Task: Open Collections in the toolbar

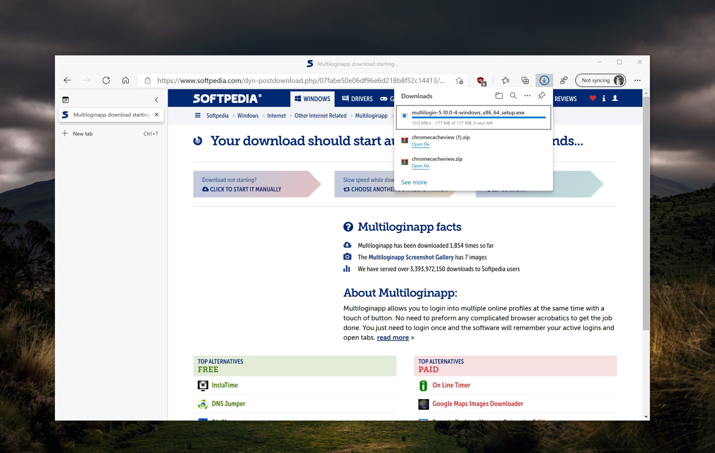Action: pyautogui.click(x=525, y=80)
